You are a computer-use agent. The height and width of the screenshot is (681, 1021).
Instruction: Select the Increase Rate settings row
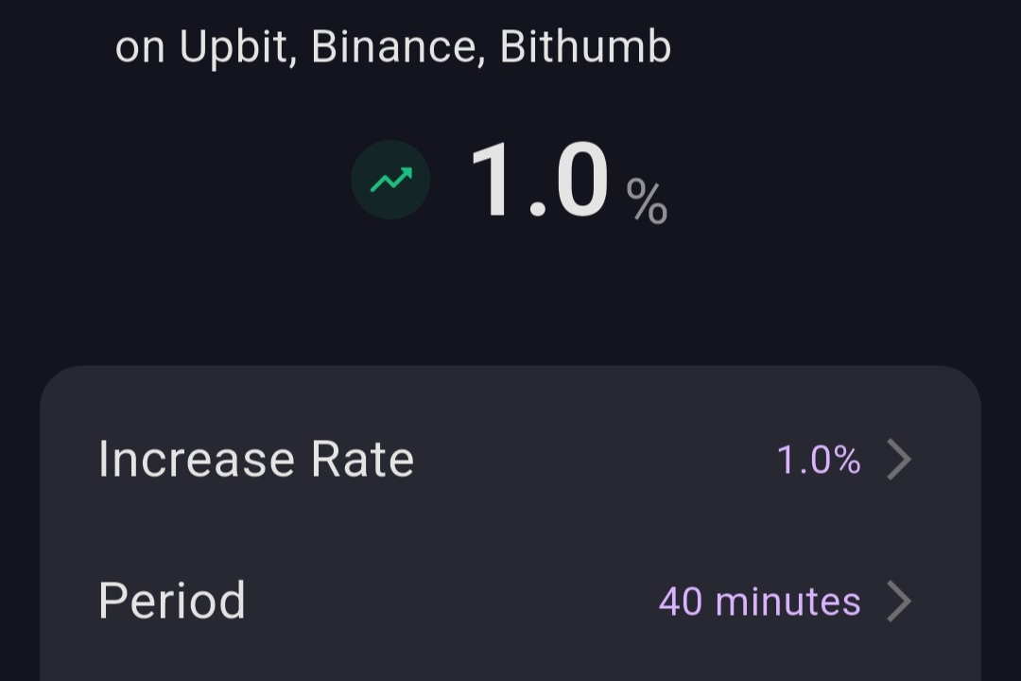pyautogui.click(x=510, y=460)
